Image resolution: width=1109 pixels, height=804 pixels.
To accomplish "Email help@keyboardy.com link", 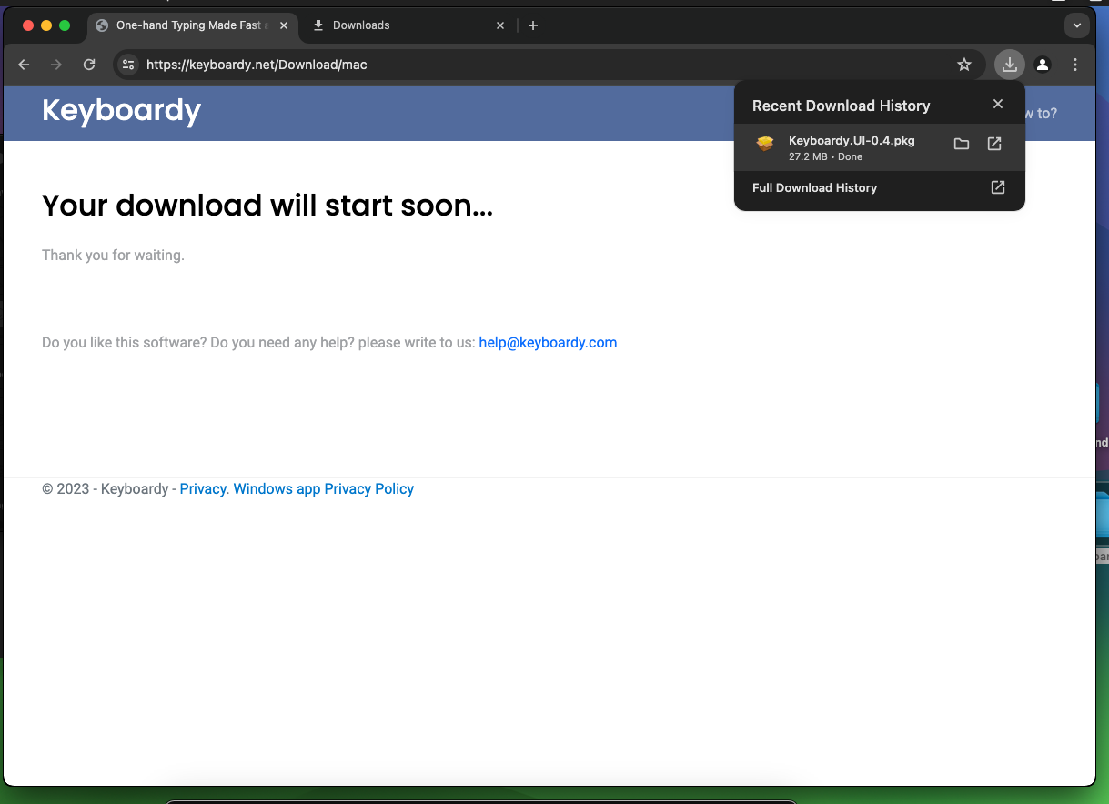I will point(548,343).
